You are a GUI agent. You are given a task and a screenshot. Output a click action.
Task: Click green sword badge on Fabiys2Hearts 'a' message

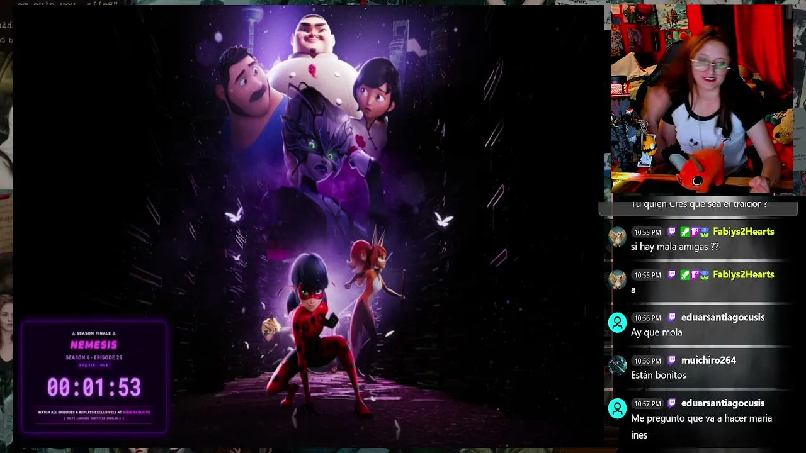coord(684,274)
